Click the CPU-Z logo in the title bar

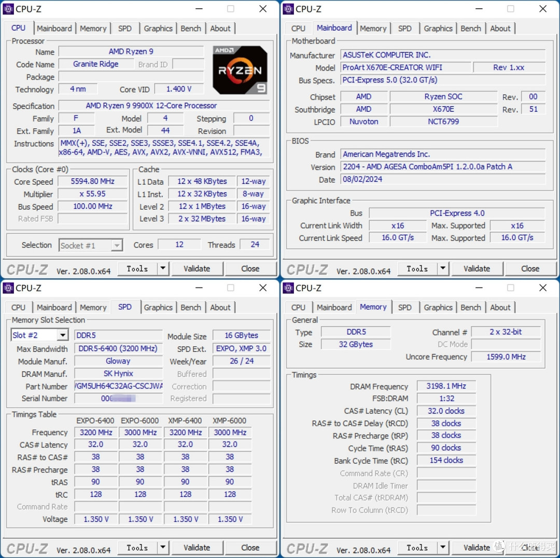click(x=8, y=8)
